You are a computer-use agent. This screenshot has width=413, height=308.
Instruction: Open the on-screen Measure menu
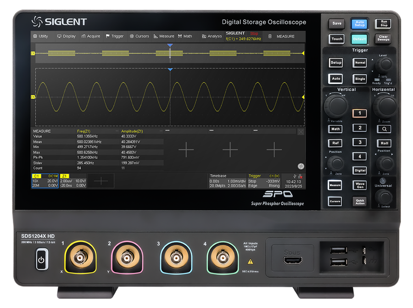(164, 36)
